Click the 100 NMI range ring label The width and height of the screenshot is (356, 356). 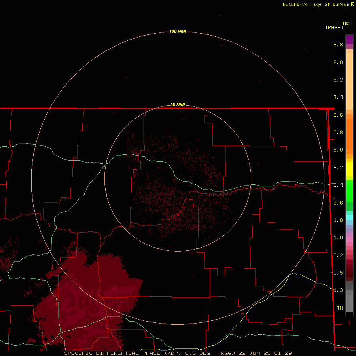178,31
